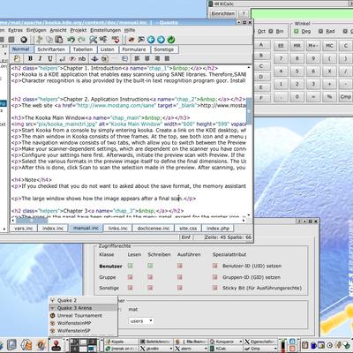Open the Einstellungen menu in Quanta

tap(105, 30)
